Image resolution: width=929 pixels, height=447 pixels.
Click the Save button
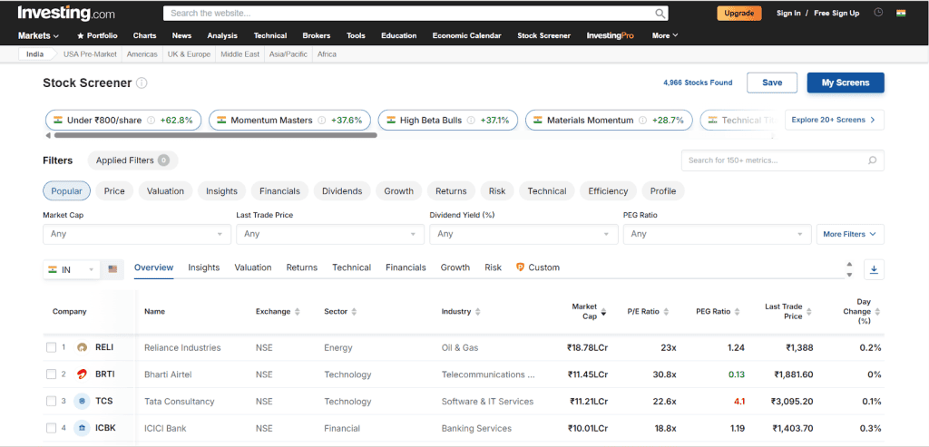pyautogui.click(x=772, y=83)
